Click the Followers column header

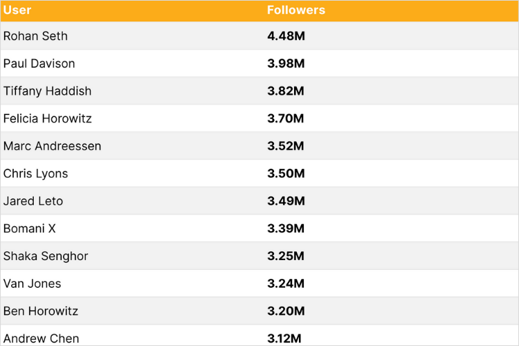pyautogui.click(x=296, y=10)
